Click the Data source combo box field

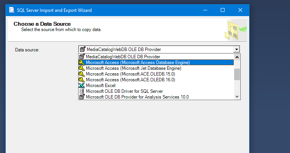[159, 49]
